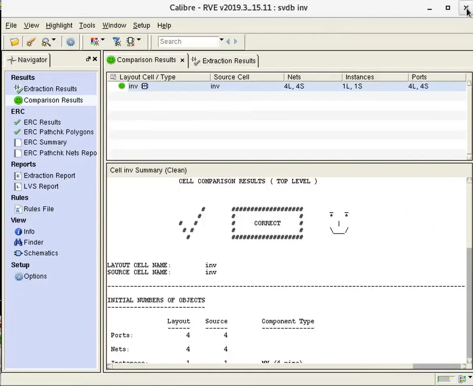Undock the Navigator panel
The image size is (473, 386).
[88, 59]
